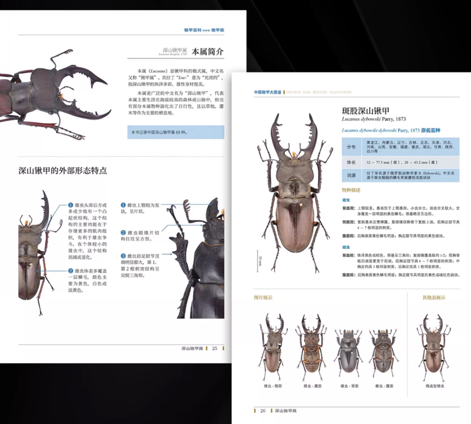Viewport: 471px width, 424px height.
Task: Open the 雌虫-腹面 beetle thumbnail
Action: pos(383,350)
